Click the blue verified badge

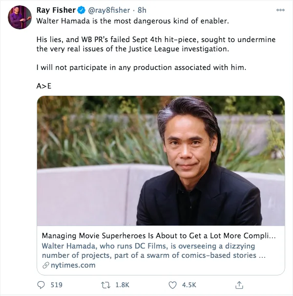[x=82, y=10]
